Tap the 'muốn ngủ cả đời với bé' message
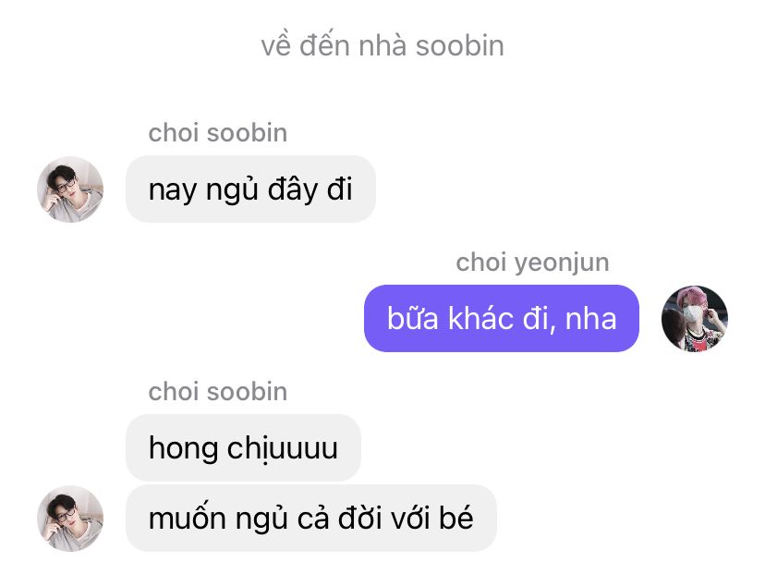The image size is (765, 562). [x=311, y=518]
